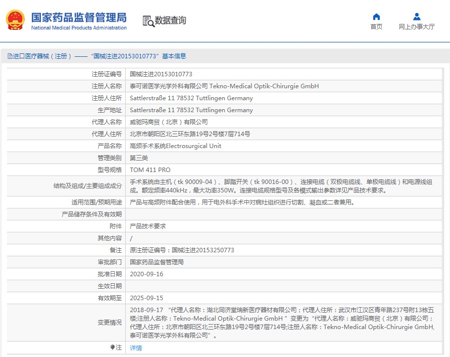Click the 审批部门 label
Viewport: 450px width, 357px height.
(x=110, y=262)
